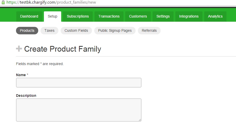Image resolution: width=236 pixels, height=126 pixels.
Task: Open the Settings tab
Action: pos(163,17)
